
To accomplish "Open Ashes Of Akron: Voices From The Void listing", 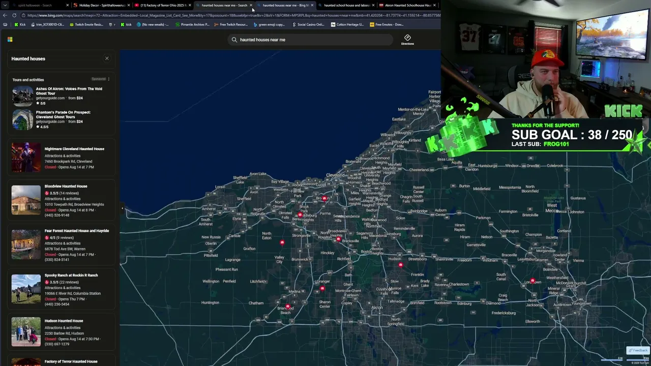I will tap(69, 91).
